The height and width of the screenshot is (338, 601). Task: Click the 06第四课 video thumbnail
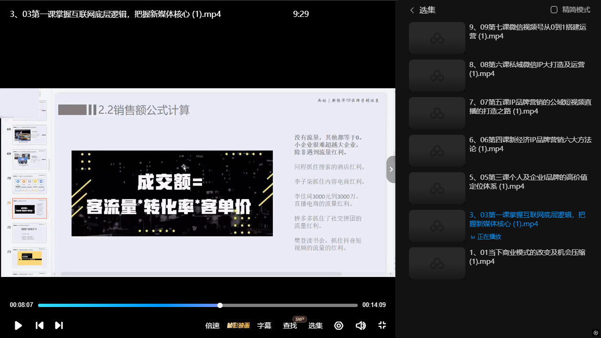[437, 151]
